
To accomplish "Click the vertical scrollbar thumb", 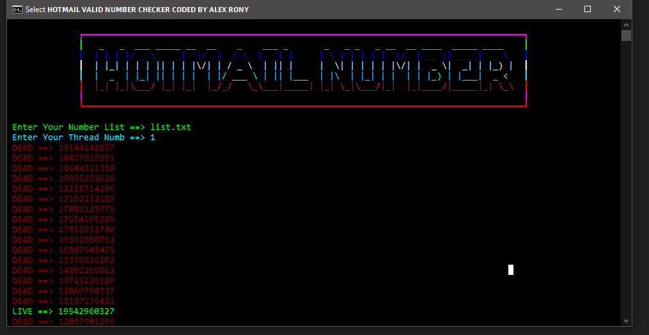I will coord(626,36).
